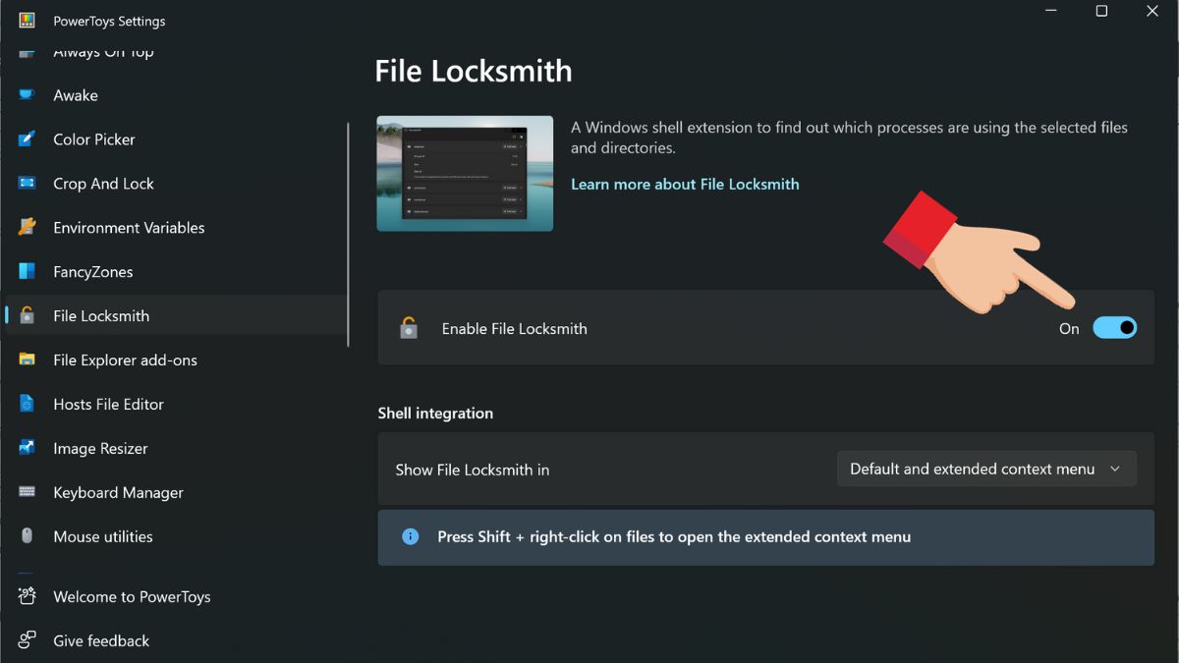Select the Color Picker eyedropper icon
The width and height of the screenshot is (1179, 663).
tap(27, 139)
